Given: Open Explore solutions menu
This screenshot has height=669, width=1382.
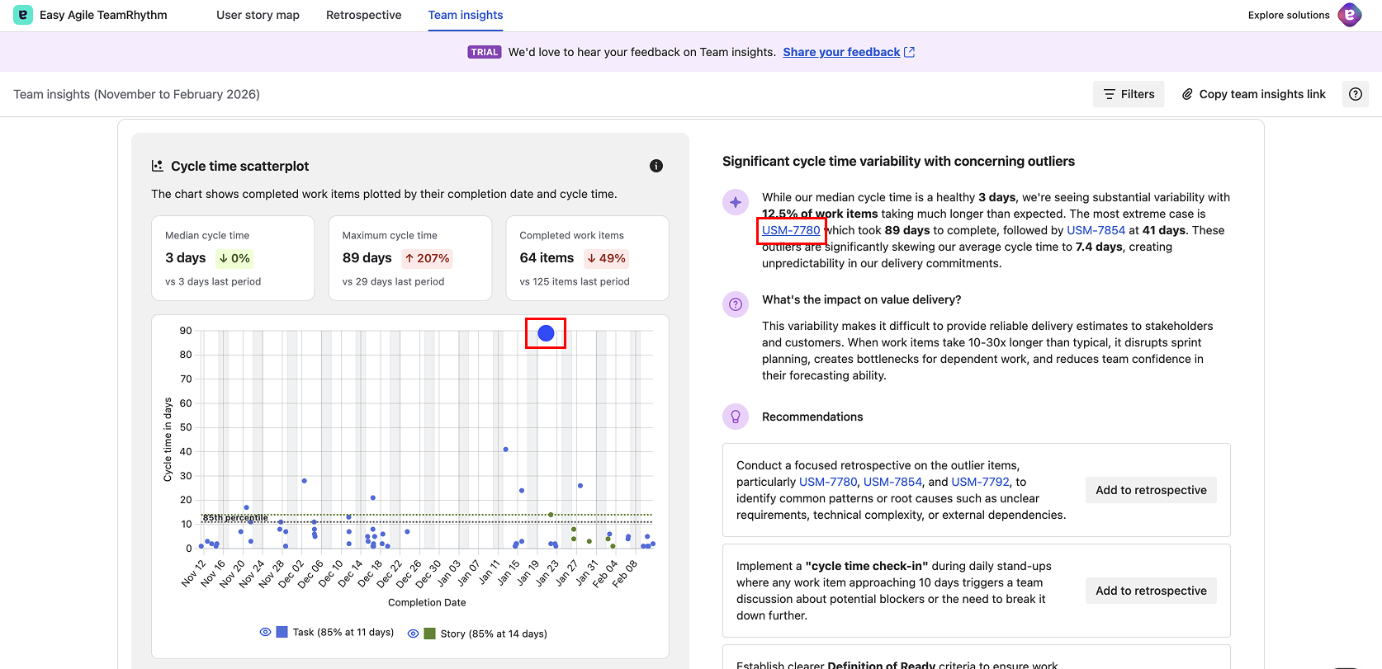Looking at the screenshot, I should (x=1288, y=15).
